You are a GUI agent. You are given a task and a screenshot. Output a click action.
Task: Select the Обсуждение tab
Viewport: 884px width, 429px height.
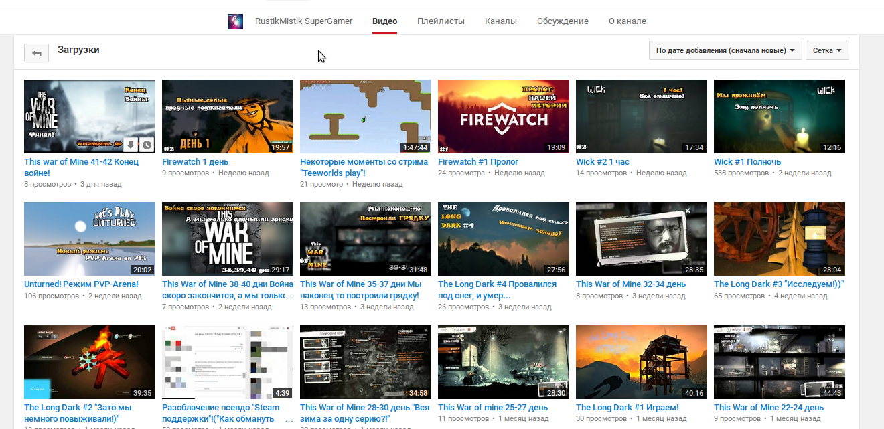pyautogui.click(x=563, y=21)
